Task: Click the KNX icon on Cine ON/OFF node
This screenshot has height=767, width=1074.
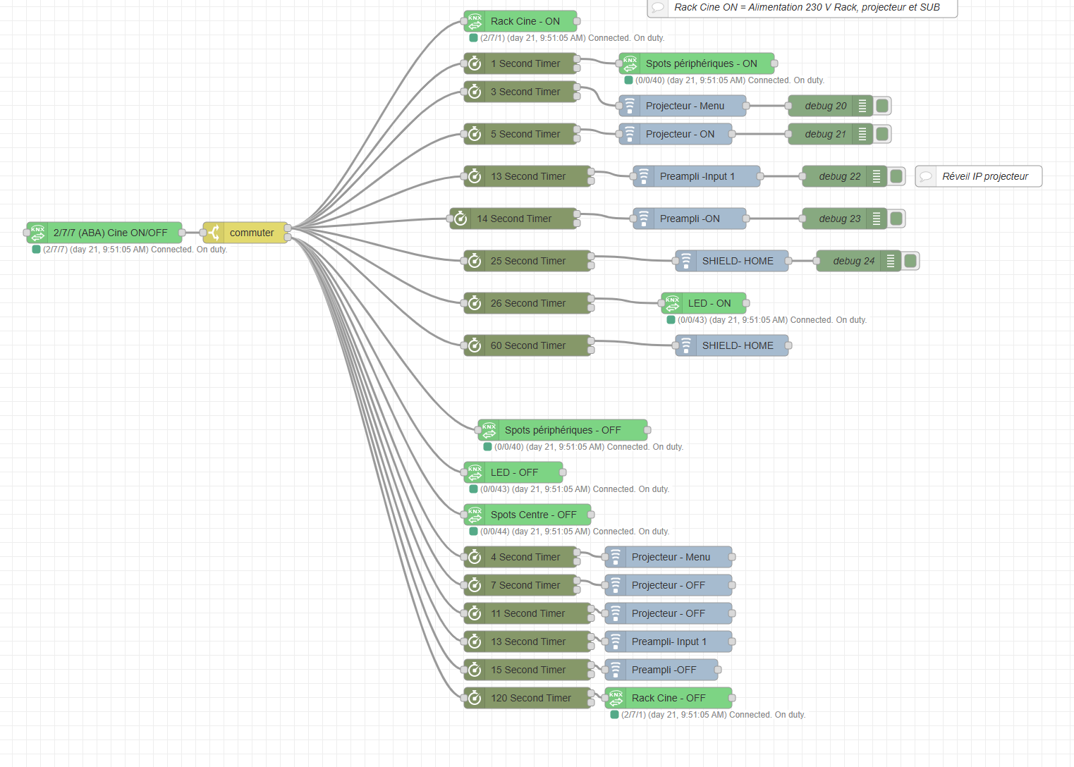Action: coord(37,233)
